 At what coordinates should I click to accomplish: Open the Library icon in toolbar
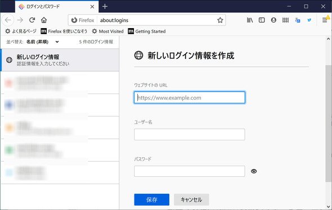pyautogui.click(x=250, y=20)
